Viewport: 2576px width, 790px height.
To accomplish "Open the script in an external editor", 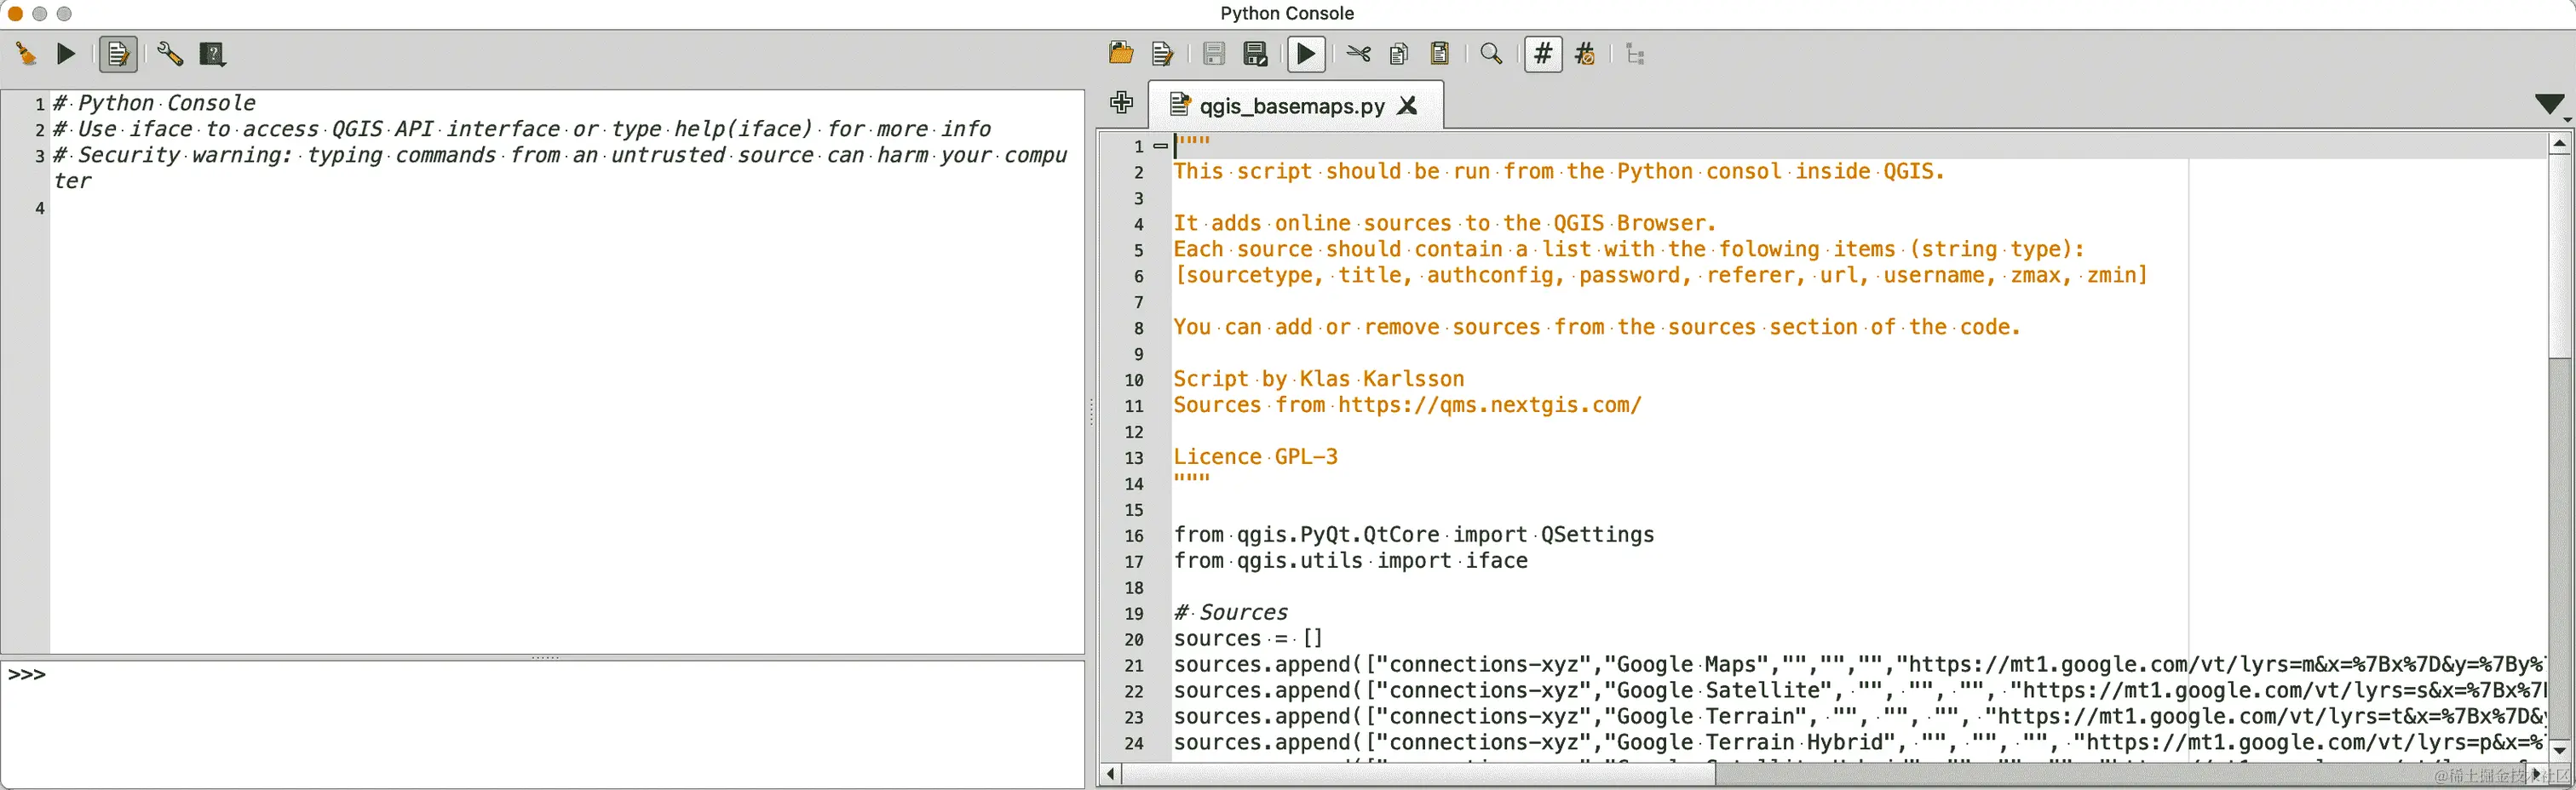I will [x=1162, y=54].
